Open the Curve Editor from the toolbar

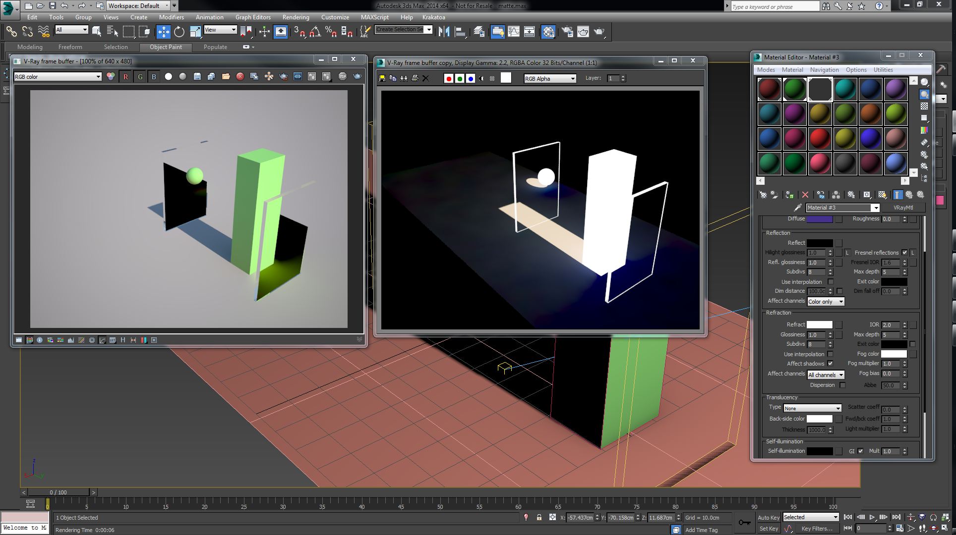(514, 32)
